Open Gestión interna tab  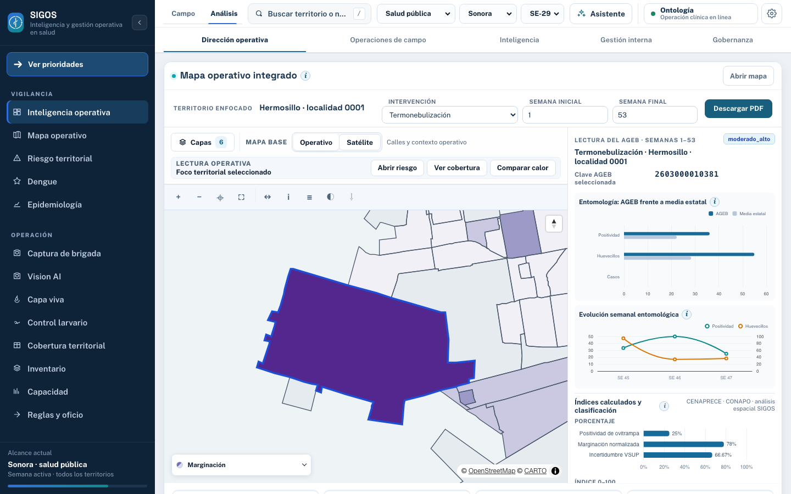click(626, 40)
